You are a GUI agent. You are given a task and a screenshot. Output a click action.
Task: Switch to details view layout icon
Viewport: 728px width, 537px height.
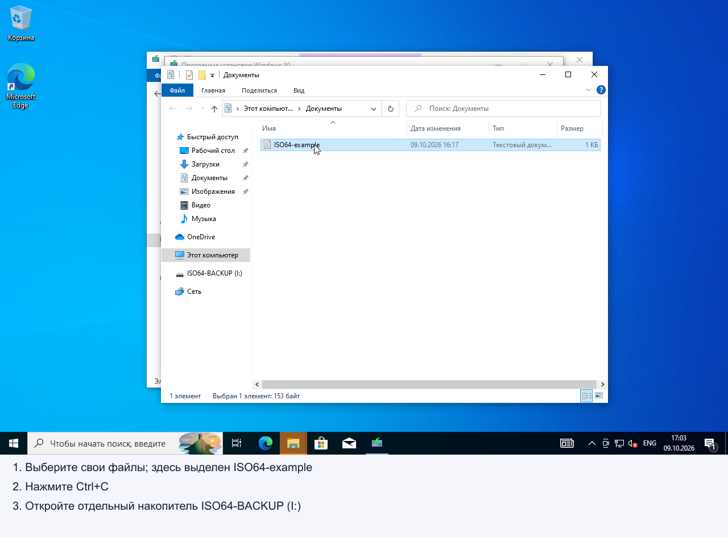click(x=586, y=396)
